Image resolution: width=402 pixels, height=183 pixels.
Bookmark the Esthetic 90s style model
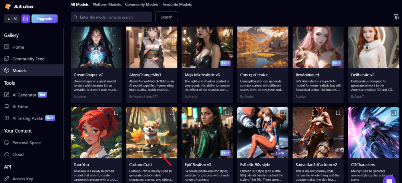[283, 113]
